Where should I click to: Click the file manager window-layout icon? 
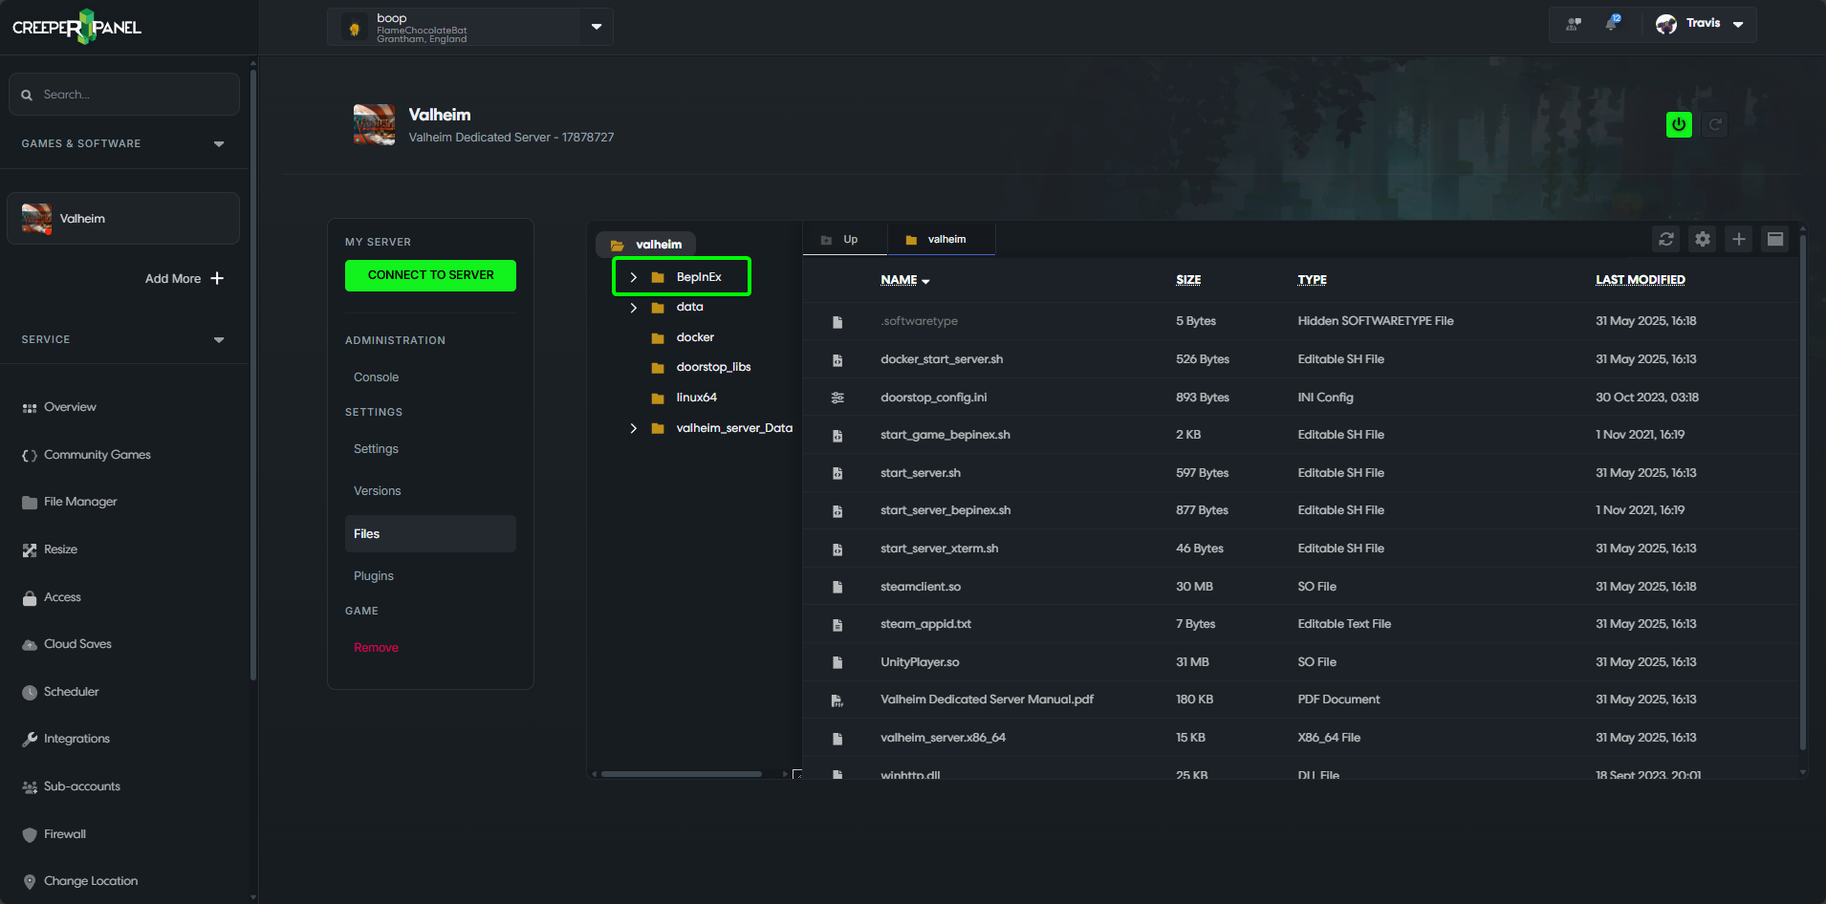[x=1775, y=239]
